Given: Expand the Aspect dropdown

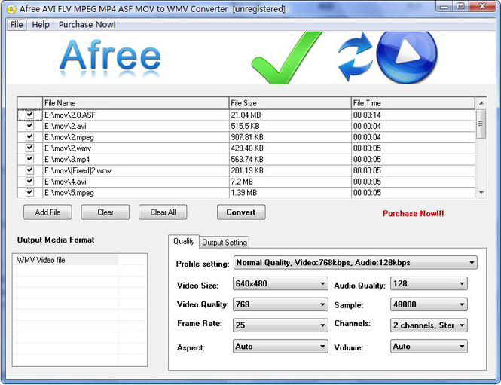Looking at the screenshot, I should click(280, 347).
